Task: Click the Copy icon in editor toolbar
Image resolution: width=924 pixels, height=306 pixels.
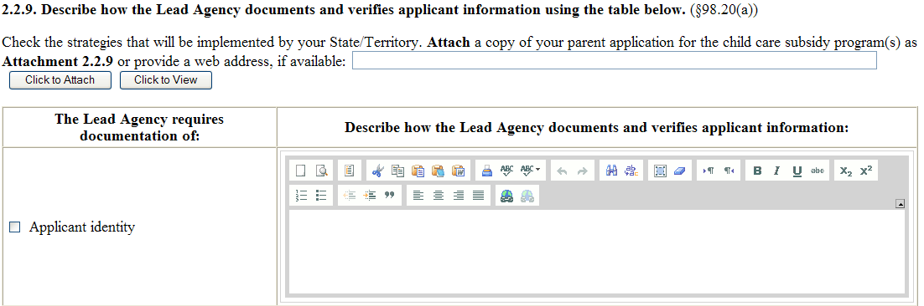Action: pos(397,171)
